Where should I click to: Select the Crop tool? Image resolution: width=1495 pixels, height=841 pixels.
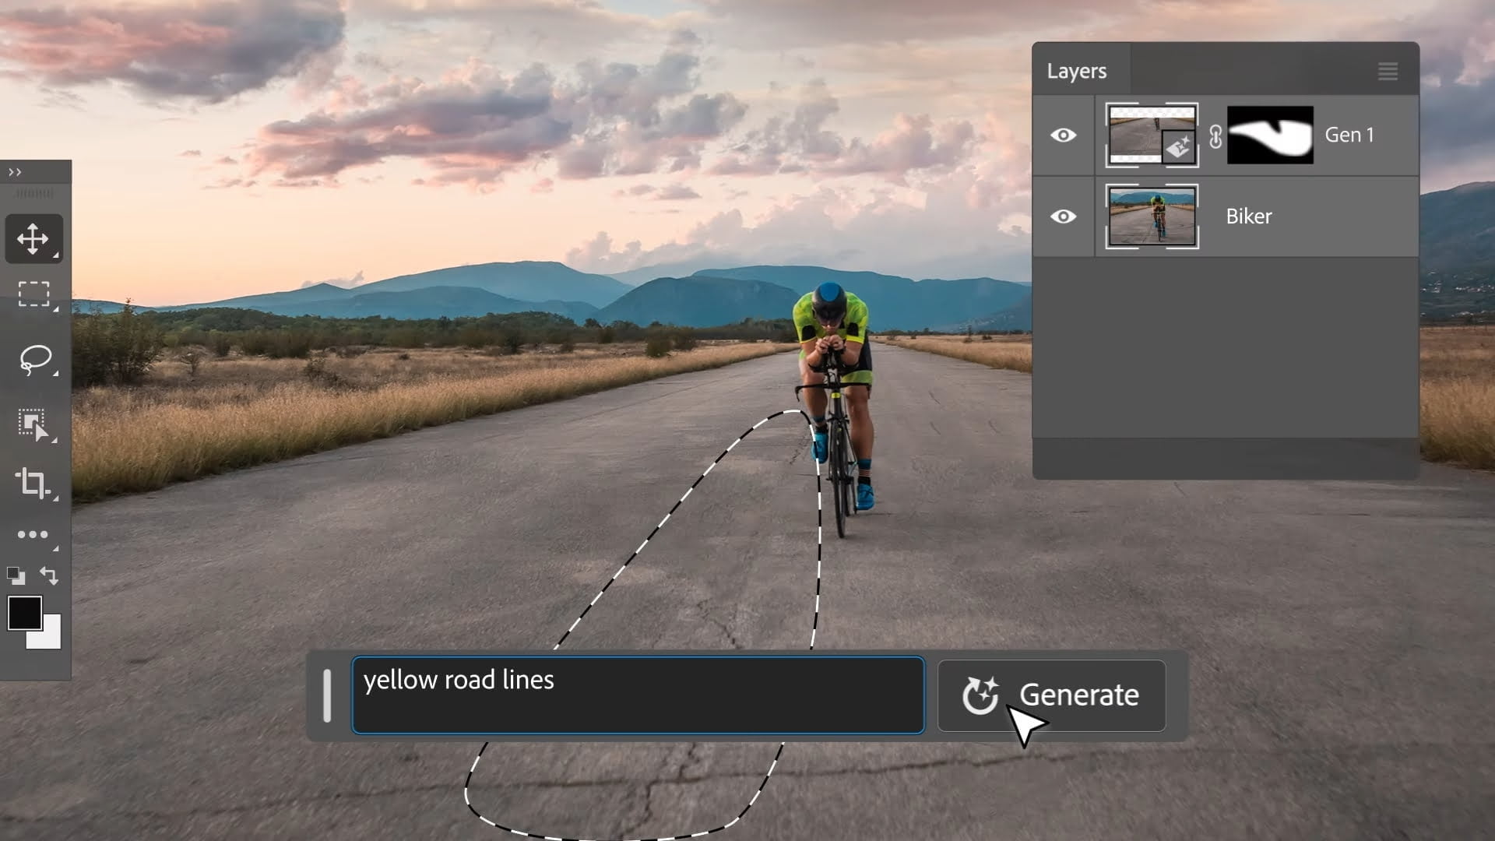point(33,483)
